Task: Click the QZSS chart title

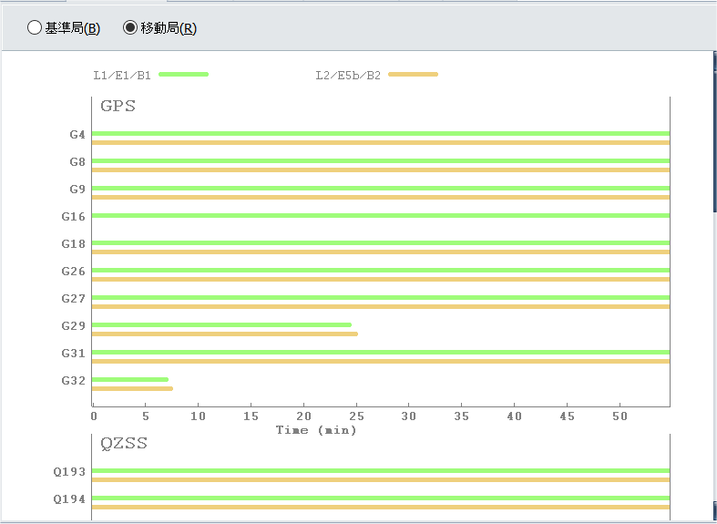Action: click(124, 443)
